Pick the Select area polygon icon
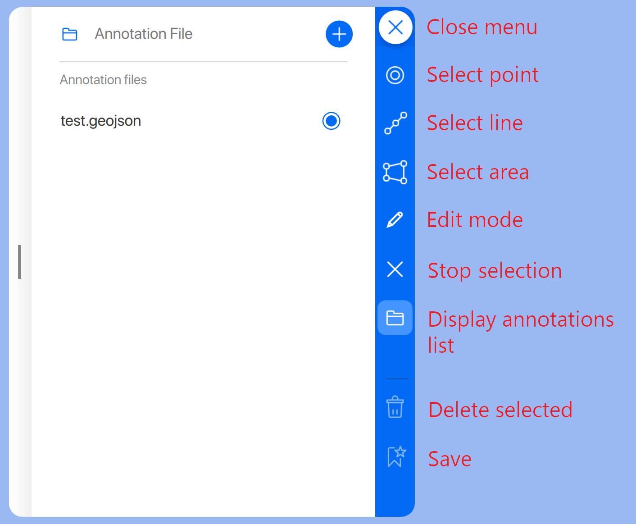Screen dimensions: 636x524 coord(395,172)
